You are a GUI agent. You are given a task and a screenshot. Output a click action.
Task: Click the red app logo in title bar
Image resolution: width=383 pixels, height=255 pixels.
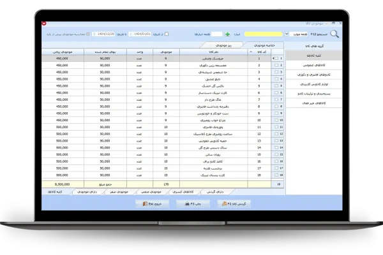coord(44,24)
